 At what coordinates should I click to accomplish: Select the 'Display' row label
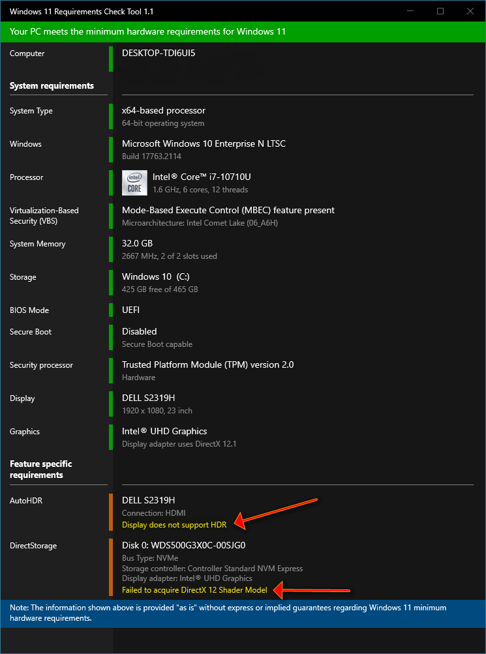22,398
